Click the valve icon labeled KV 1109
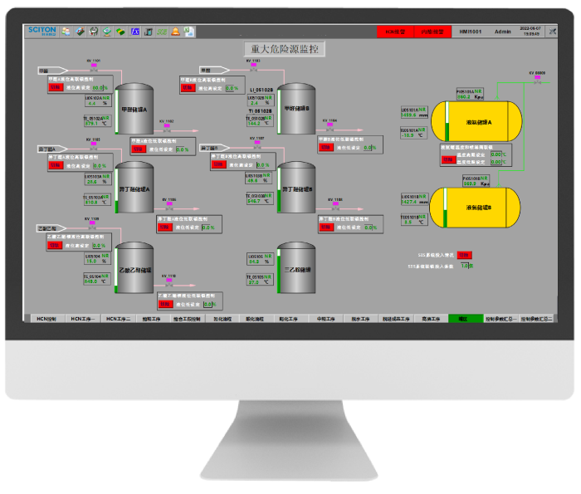This screenshot has width=581, height=494. (x=93, y=224)
